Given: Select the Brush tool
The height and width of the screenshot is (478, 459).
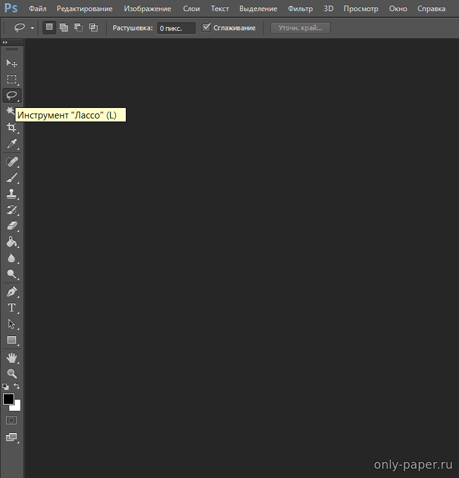Looking at the screenshot, I should coord(12,178).
